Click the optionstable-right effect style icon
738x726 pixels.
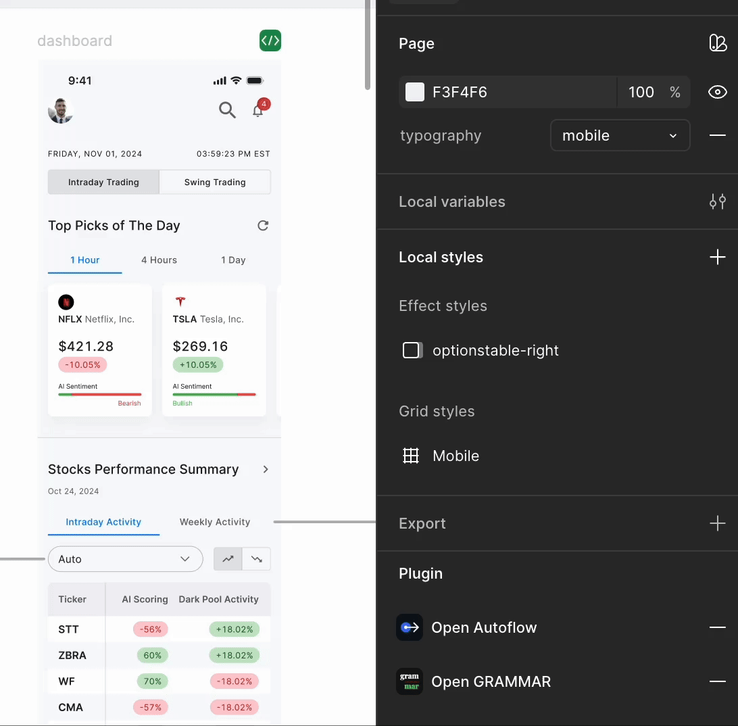pyautogui.click(x=412, y=350)
